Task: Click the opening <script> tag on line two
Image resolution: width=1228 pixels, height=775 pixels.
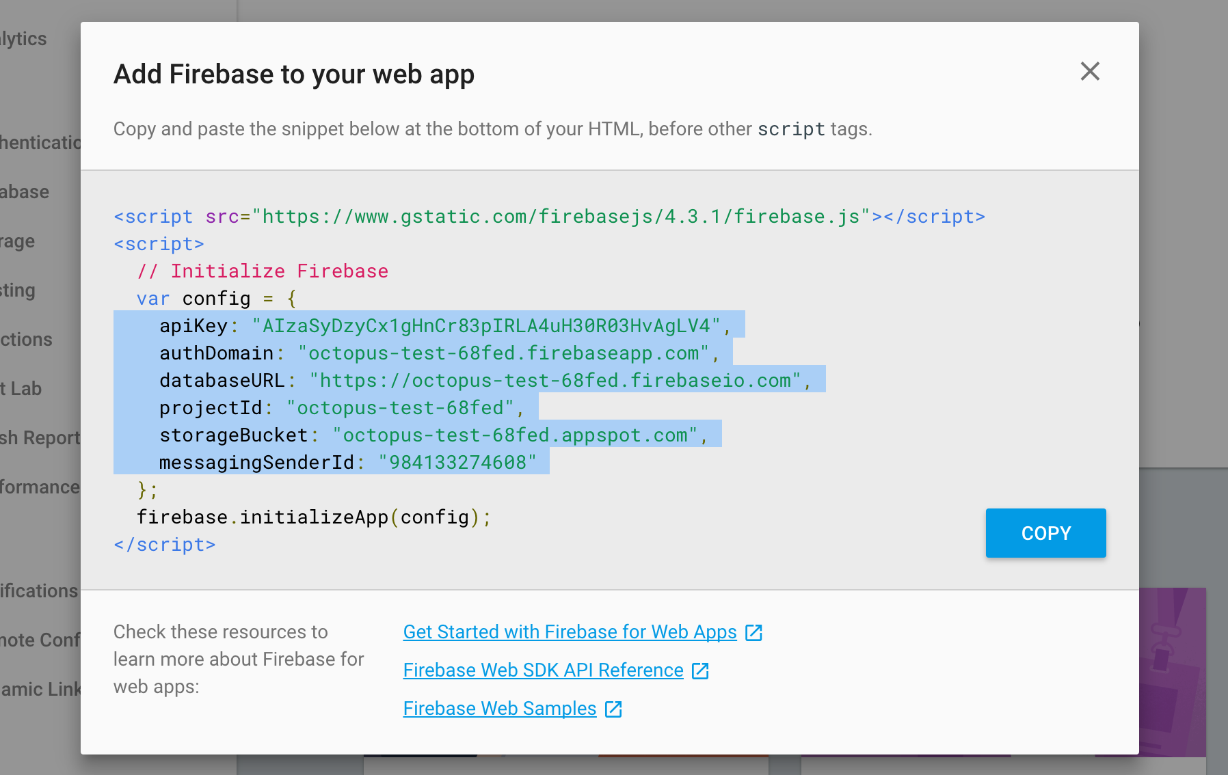Action: pos(159,244)
